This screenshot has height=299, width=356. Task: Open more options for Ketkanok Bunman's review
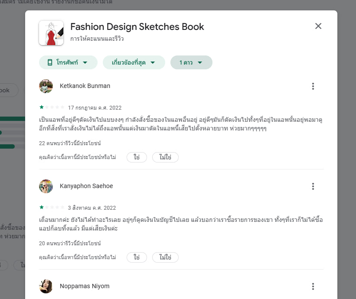coord(313,86)
